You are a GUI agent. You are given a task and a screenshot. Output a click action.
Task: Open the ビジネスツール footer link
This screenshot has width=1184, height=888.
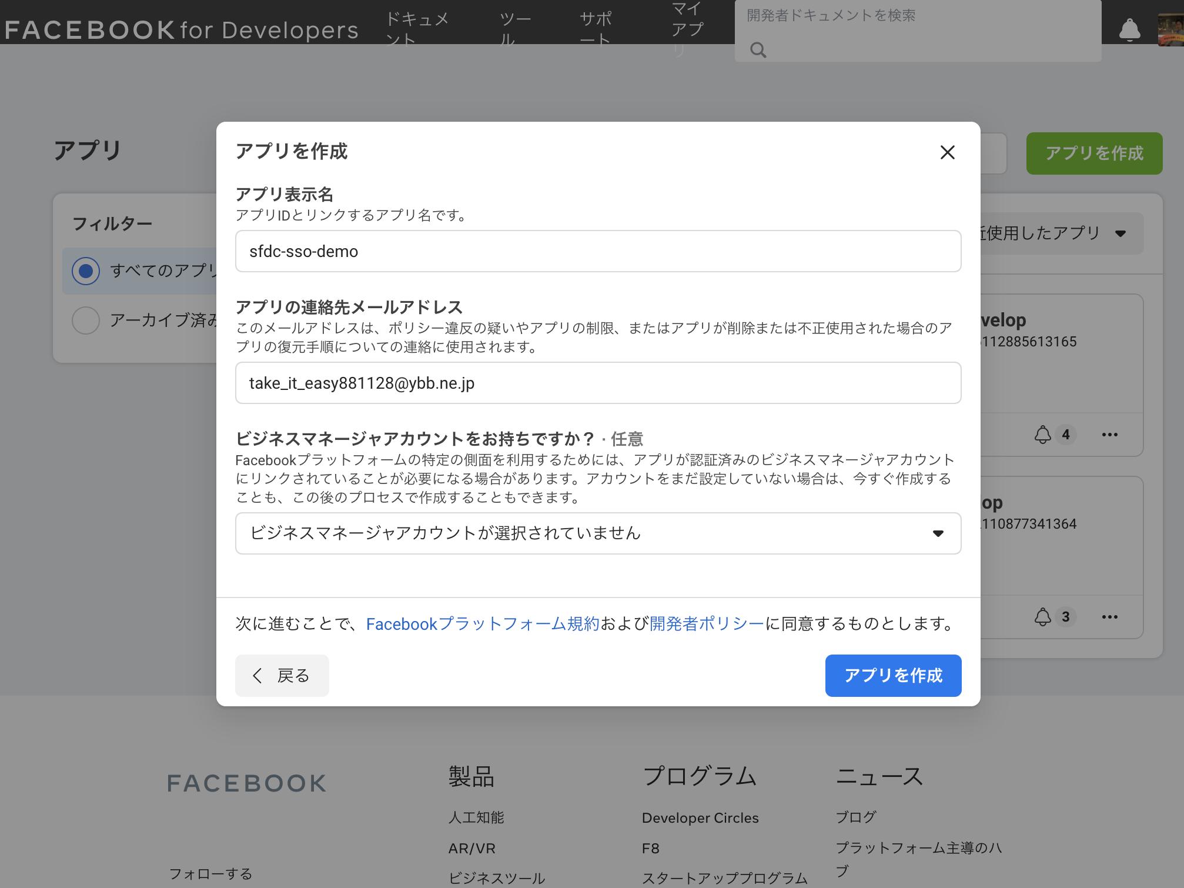coord(497,878)
